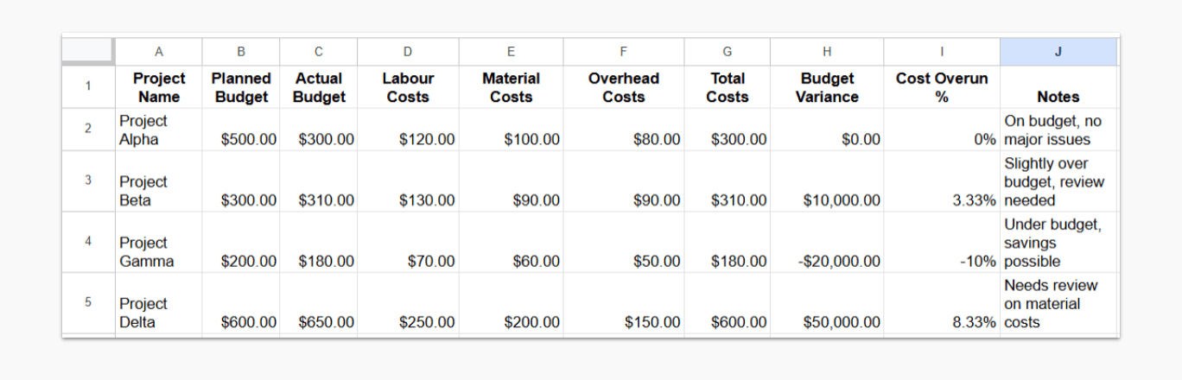The image size is (1182, 380).
Task: Select column H header
Action: [827, 52]
